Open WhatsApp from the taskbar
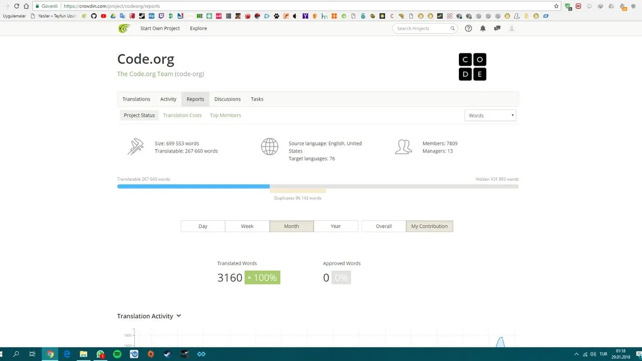 (100, 354)
